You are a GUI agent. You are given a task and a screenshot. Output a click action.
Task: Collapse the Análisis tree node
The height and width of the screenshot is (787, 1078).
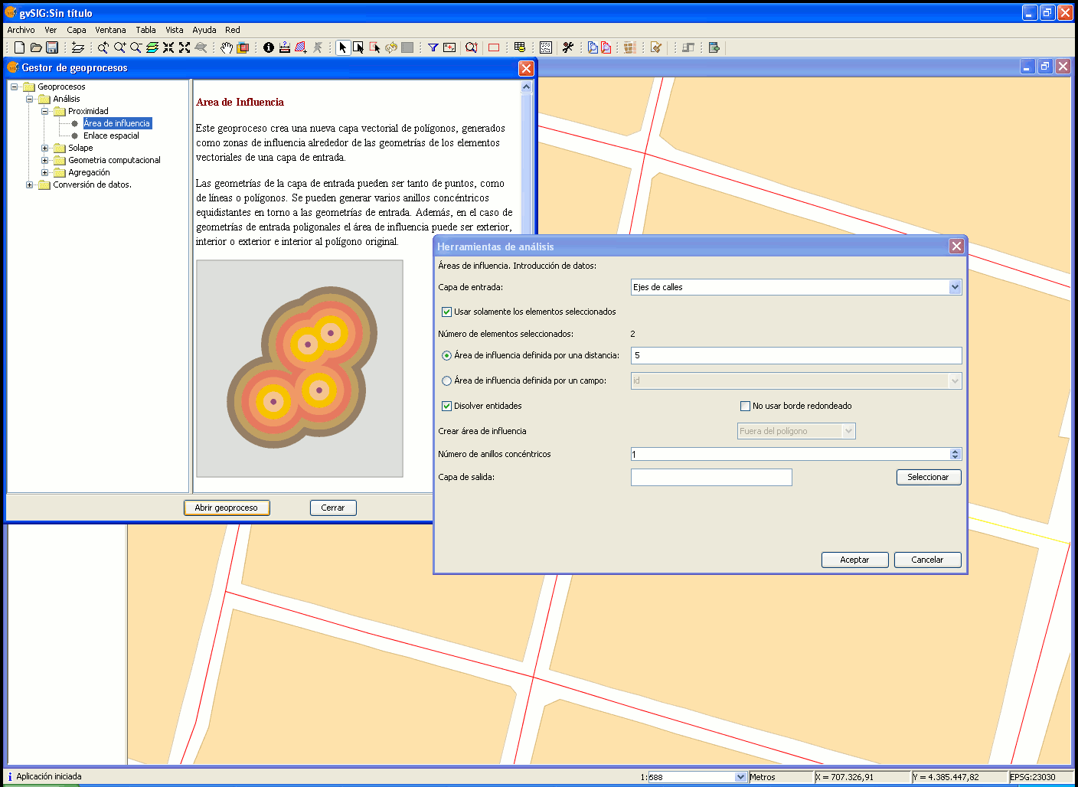pyautogui.click(x=29, y=99)
